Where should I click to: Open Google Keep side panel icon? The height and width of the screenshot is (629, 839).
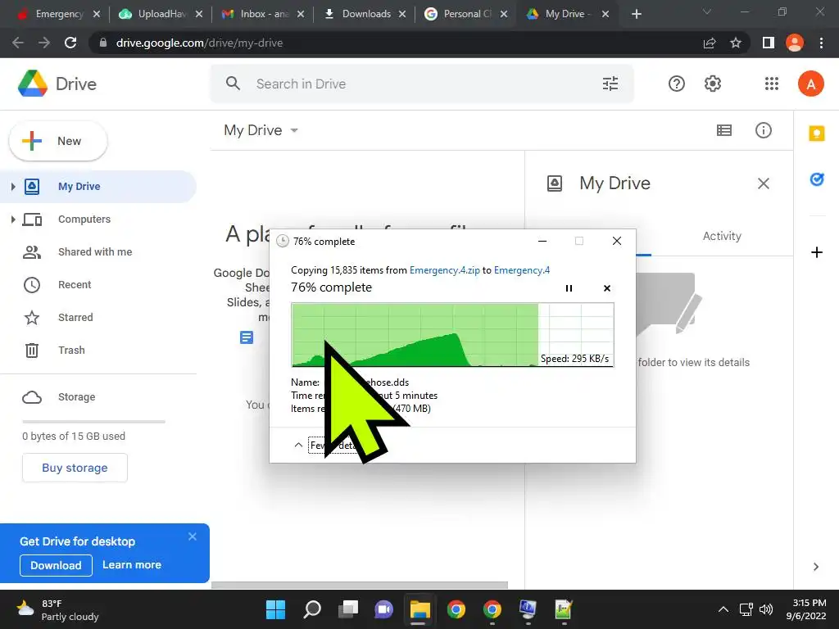[817, 133]
